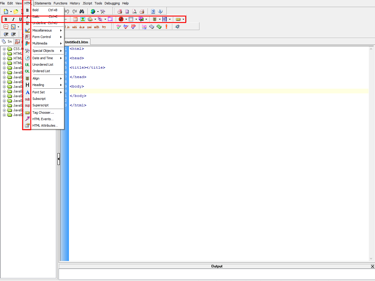Click the debug bug icon
Screen dimensions: 375x281
[x=177, y=27]
